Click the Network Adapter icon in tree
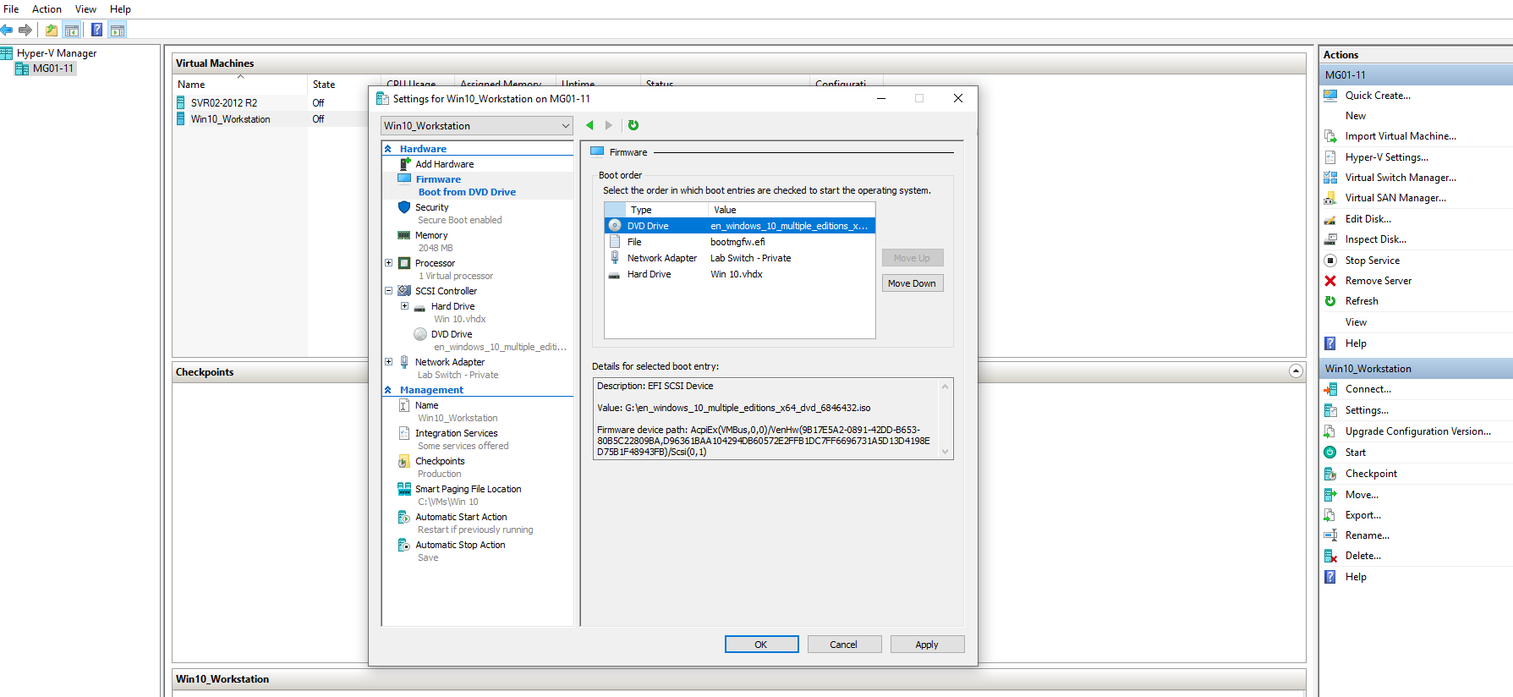The image size is (1513, 697). [404, 362]
